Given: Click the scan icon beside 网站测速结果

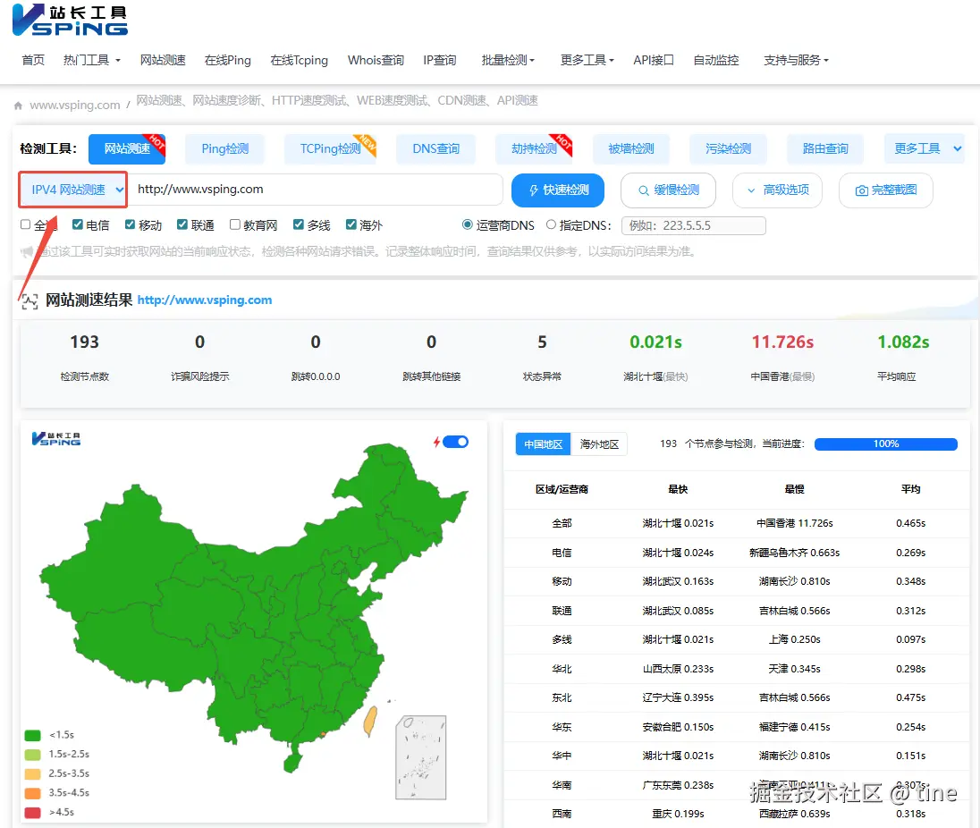Looking at the screenshot, I should [x=30, y=302].
